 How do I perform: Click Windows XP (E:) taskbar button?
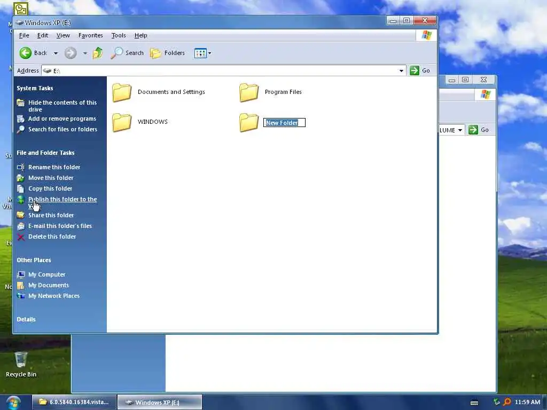[x=160, y=402]
